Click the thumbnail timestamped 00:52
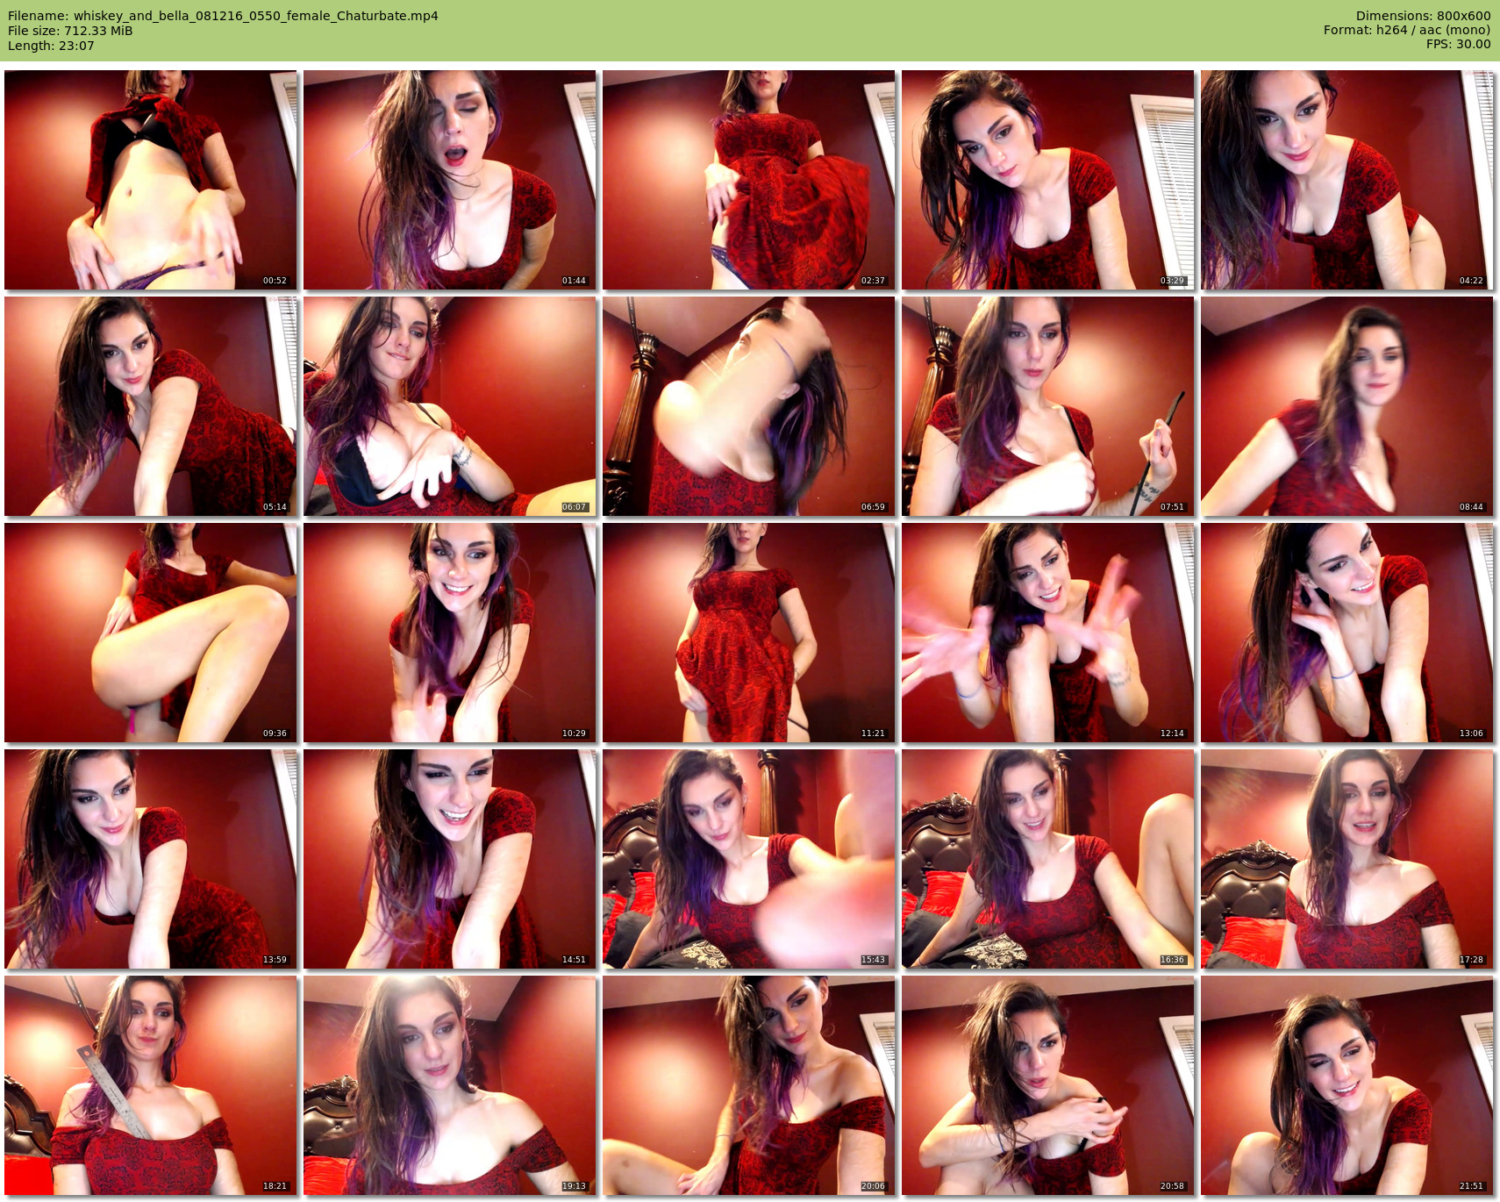The width and height of the screenshot is (1500, 1202). (150, 180)
